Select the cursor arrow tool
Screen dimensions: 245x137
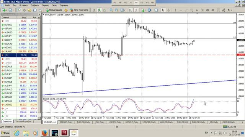point(163,10)
